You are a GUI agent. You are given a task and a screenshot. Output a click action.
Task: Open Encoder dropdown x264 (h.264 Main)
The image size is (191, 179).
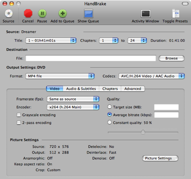click(73, 107)
